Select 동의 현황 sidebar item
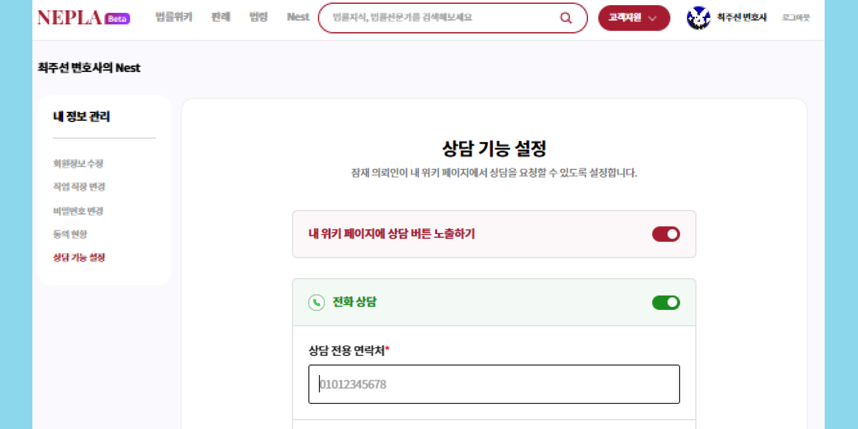Viewport: 858px width, 429px height. click(x=70, y=234)
